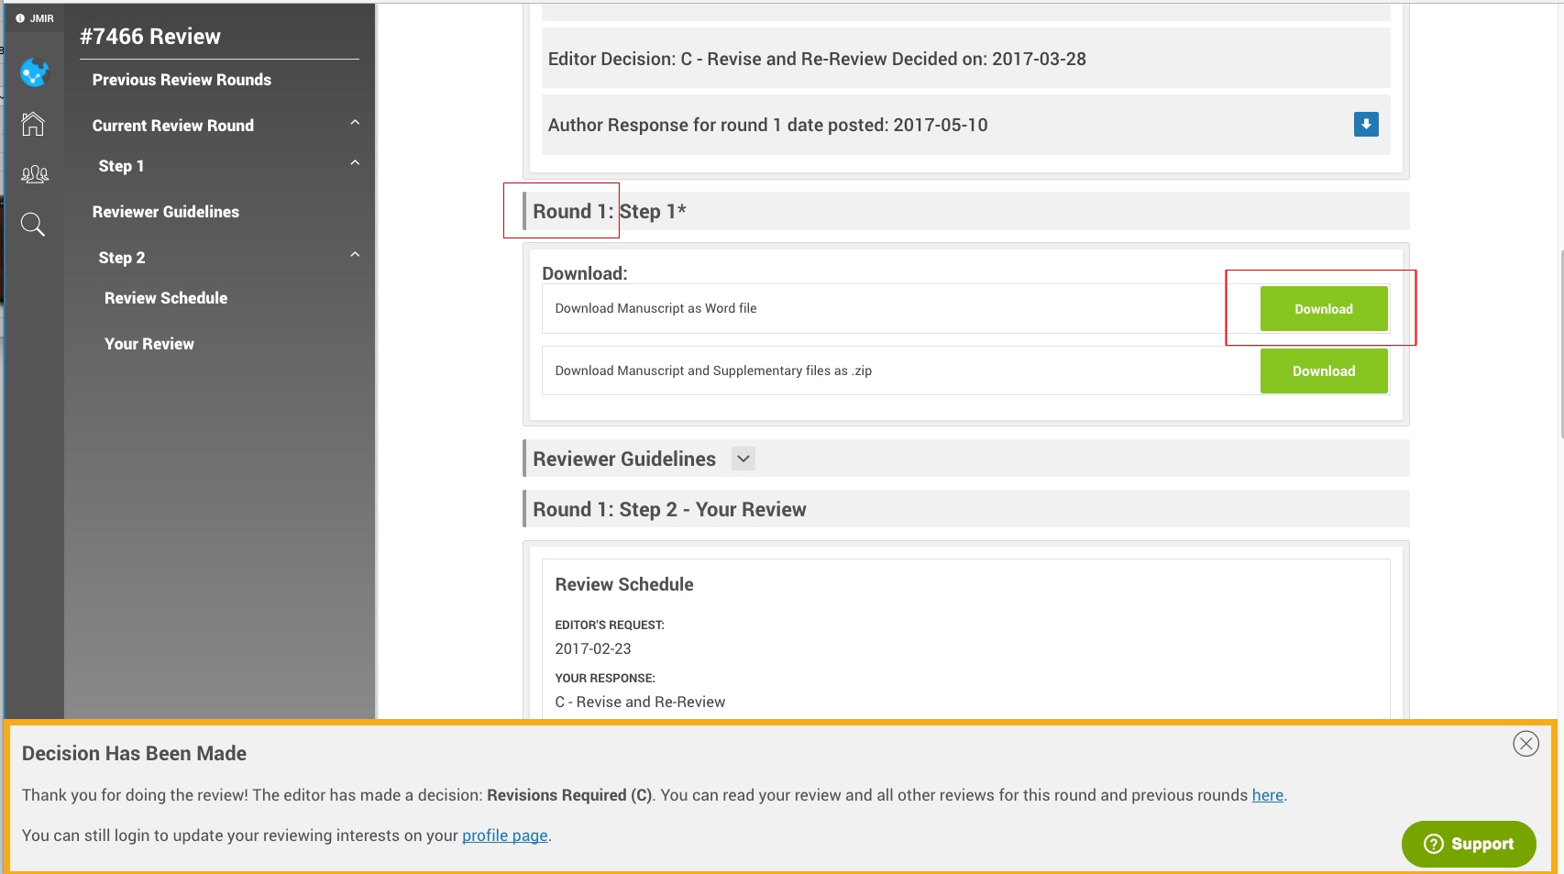Click the people group icon
This screenshot has width=1564, height=874.
click(34, 174)
